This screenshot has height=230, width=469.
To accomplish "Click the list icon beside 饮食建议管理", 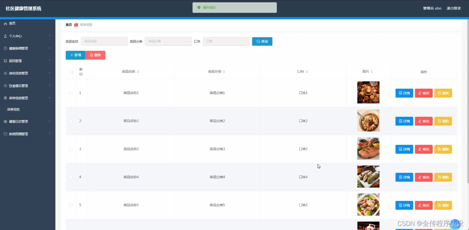I will 5,86.
